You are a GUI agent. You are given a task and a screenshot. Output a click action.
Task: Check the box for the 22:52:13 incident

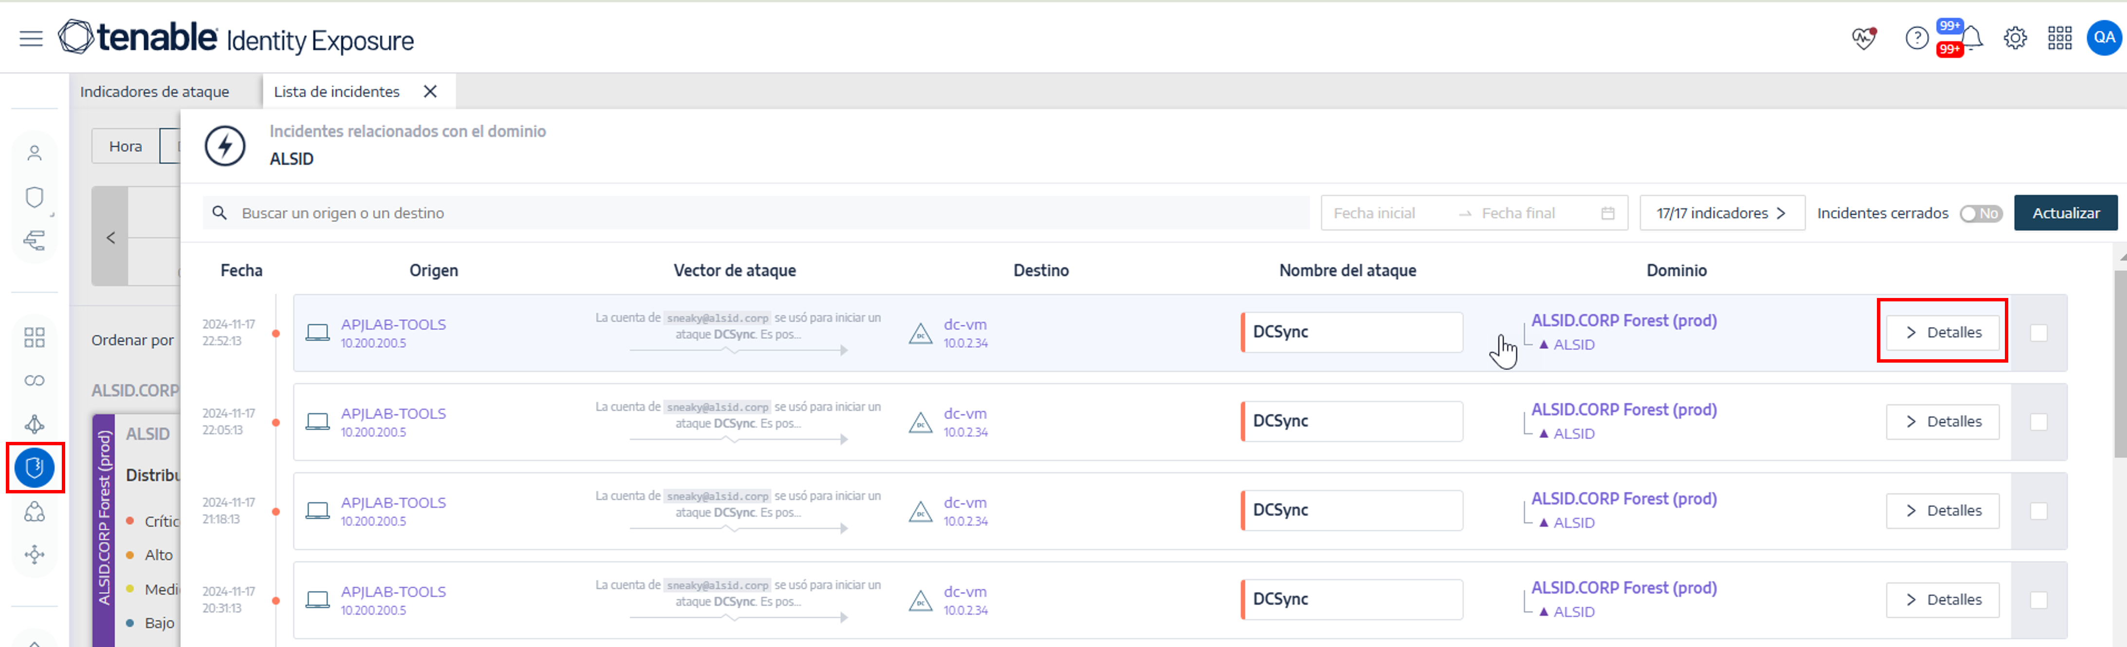pyautogui.click(x=2038, y=332)
